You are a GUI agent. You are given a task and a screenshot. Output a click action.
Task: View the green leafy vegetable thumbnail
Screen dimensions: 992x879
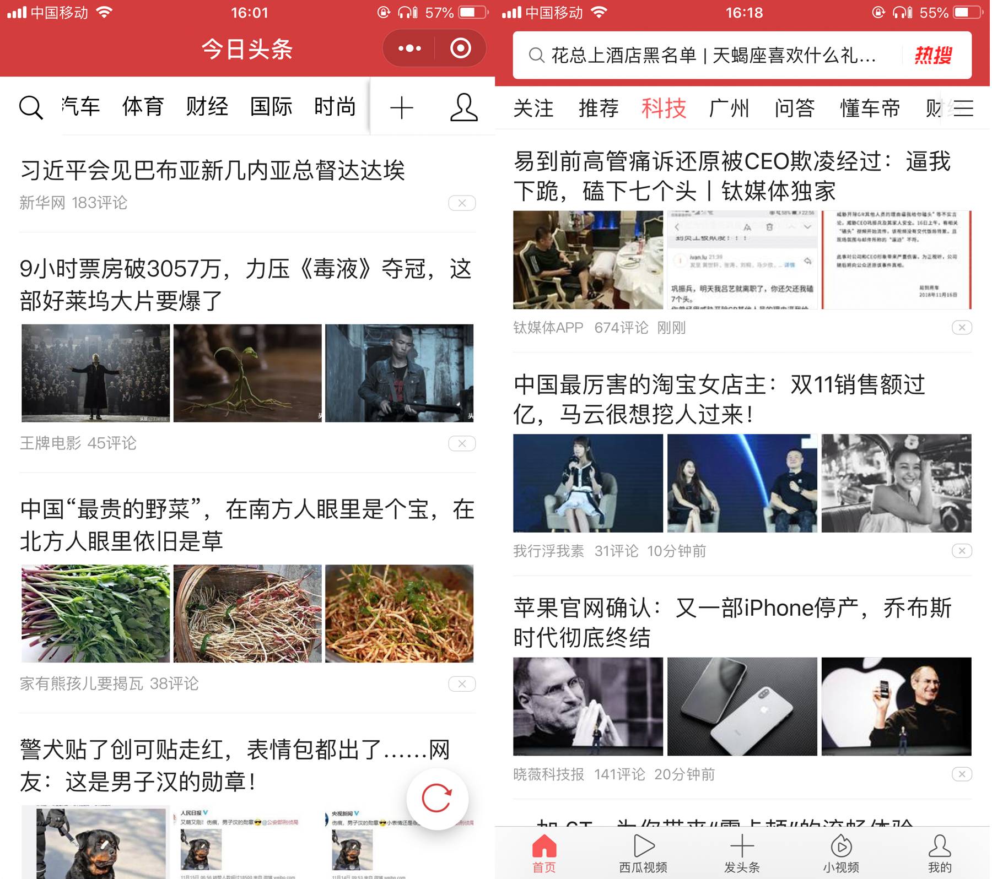(96, 614)
